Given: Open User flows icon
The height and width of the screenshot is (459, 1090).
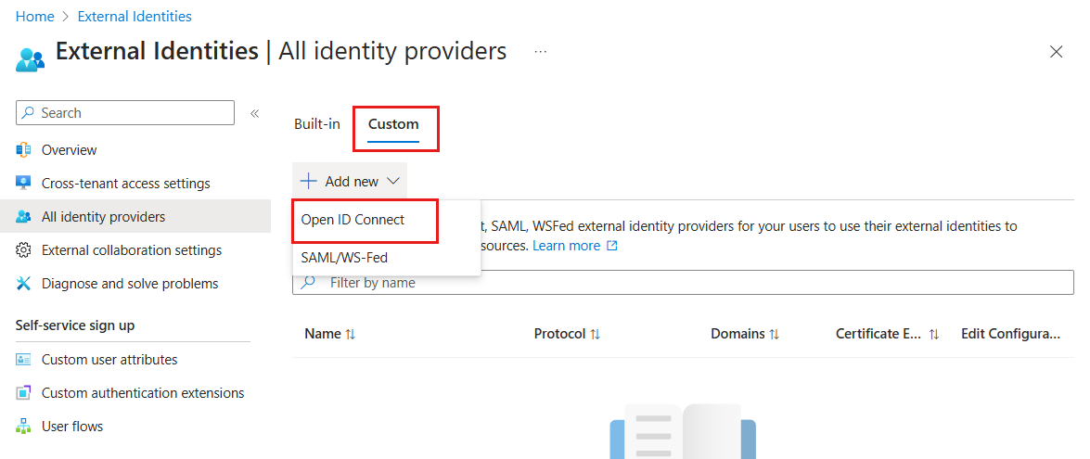Looking at the screenshot, I should [x=23, y=427].
